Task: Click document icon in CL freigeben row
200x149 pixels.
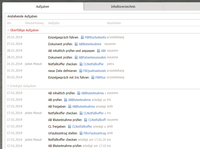Action: 69,127
